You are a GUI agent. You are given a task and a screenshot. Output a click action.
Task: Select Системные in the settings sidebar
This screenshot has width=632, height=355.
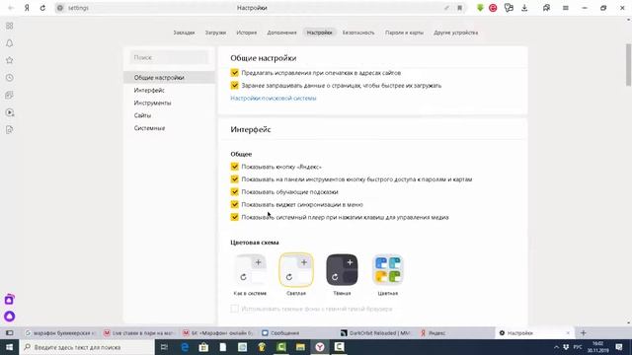coord(169,128)
